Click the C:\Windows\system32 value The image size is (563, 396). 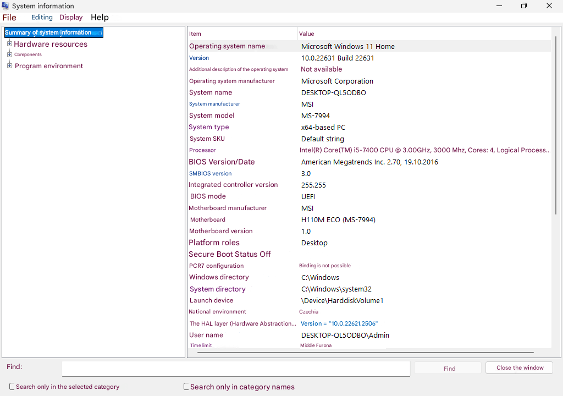336,289
